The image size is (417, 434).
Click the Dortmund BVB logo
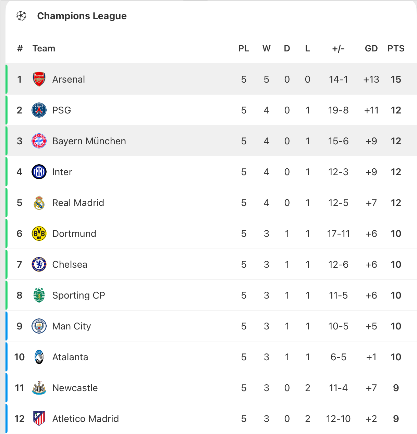(39, 233)
